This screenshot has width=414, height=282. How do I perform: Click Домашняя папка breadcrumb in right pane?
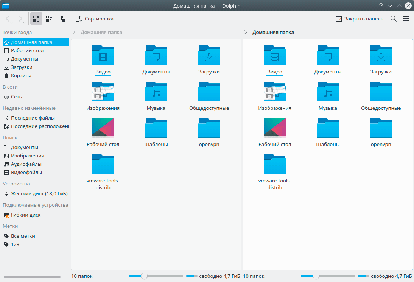[x=273, y=32]
